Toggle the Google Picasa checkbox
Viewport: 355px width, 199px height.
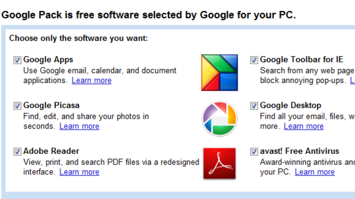(17, 106)
